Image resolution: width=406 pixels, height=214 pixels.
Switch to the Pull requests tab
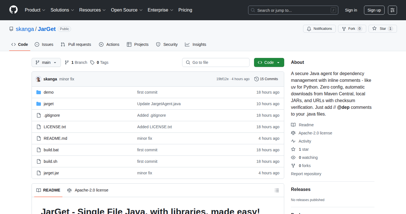coord(76,44)
